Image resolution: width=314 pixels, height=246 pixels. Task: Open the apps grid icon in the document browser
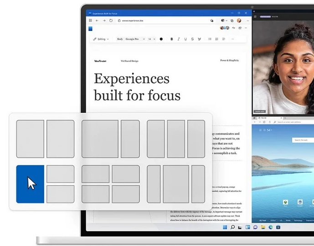click(91, 21)
